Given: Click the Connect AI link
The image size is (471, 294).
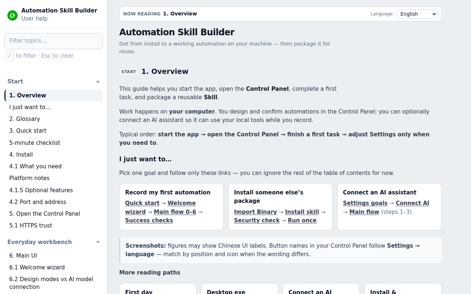Looking at the screenshot, I should 412,203.
